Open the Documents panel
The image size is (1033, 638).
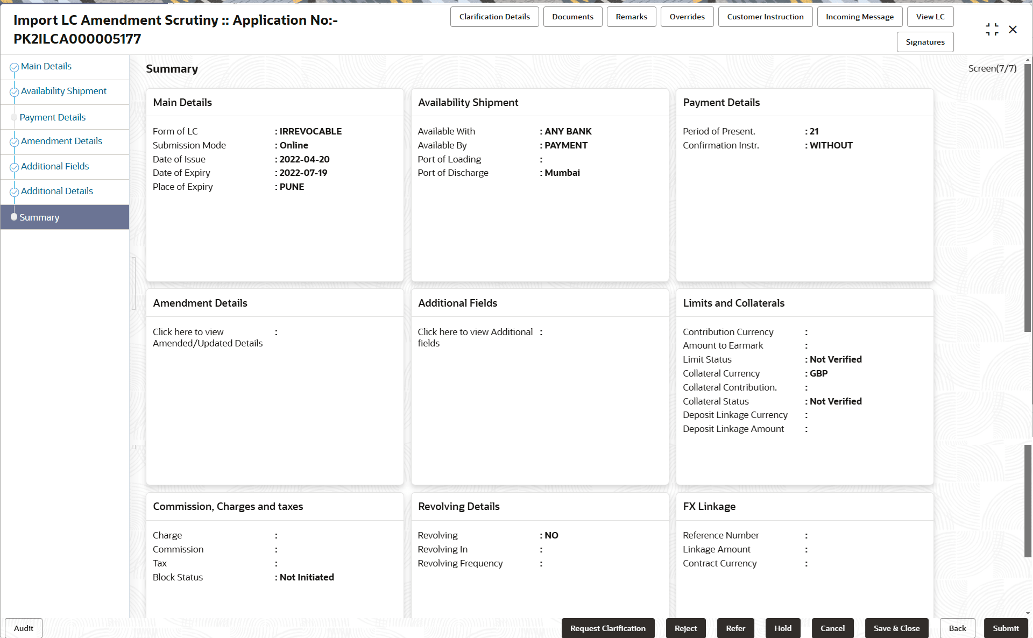pyautogui.click(x=572, y=17)
